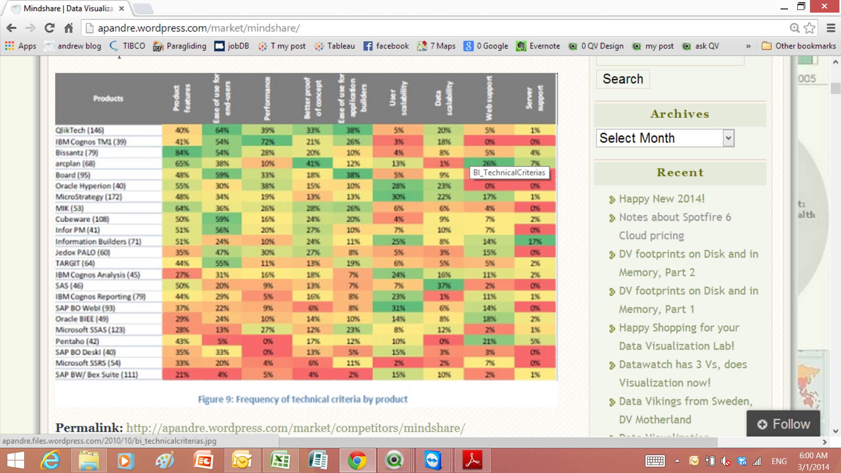Open DV footprints on Disk, Part 2 link
Screen dimensions: 841x473
click(x=689, y=263)
